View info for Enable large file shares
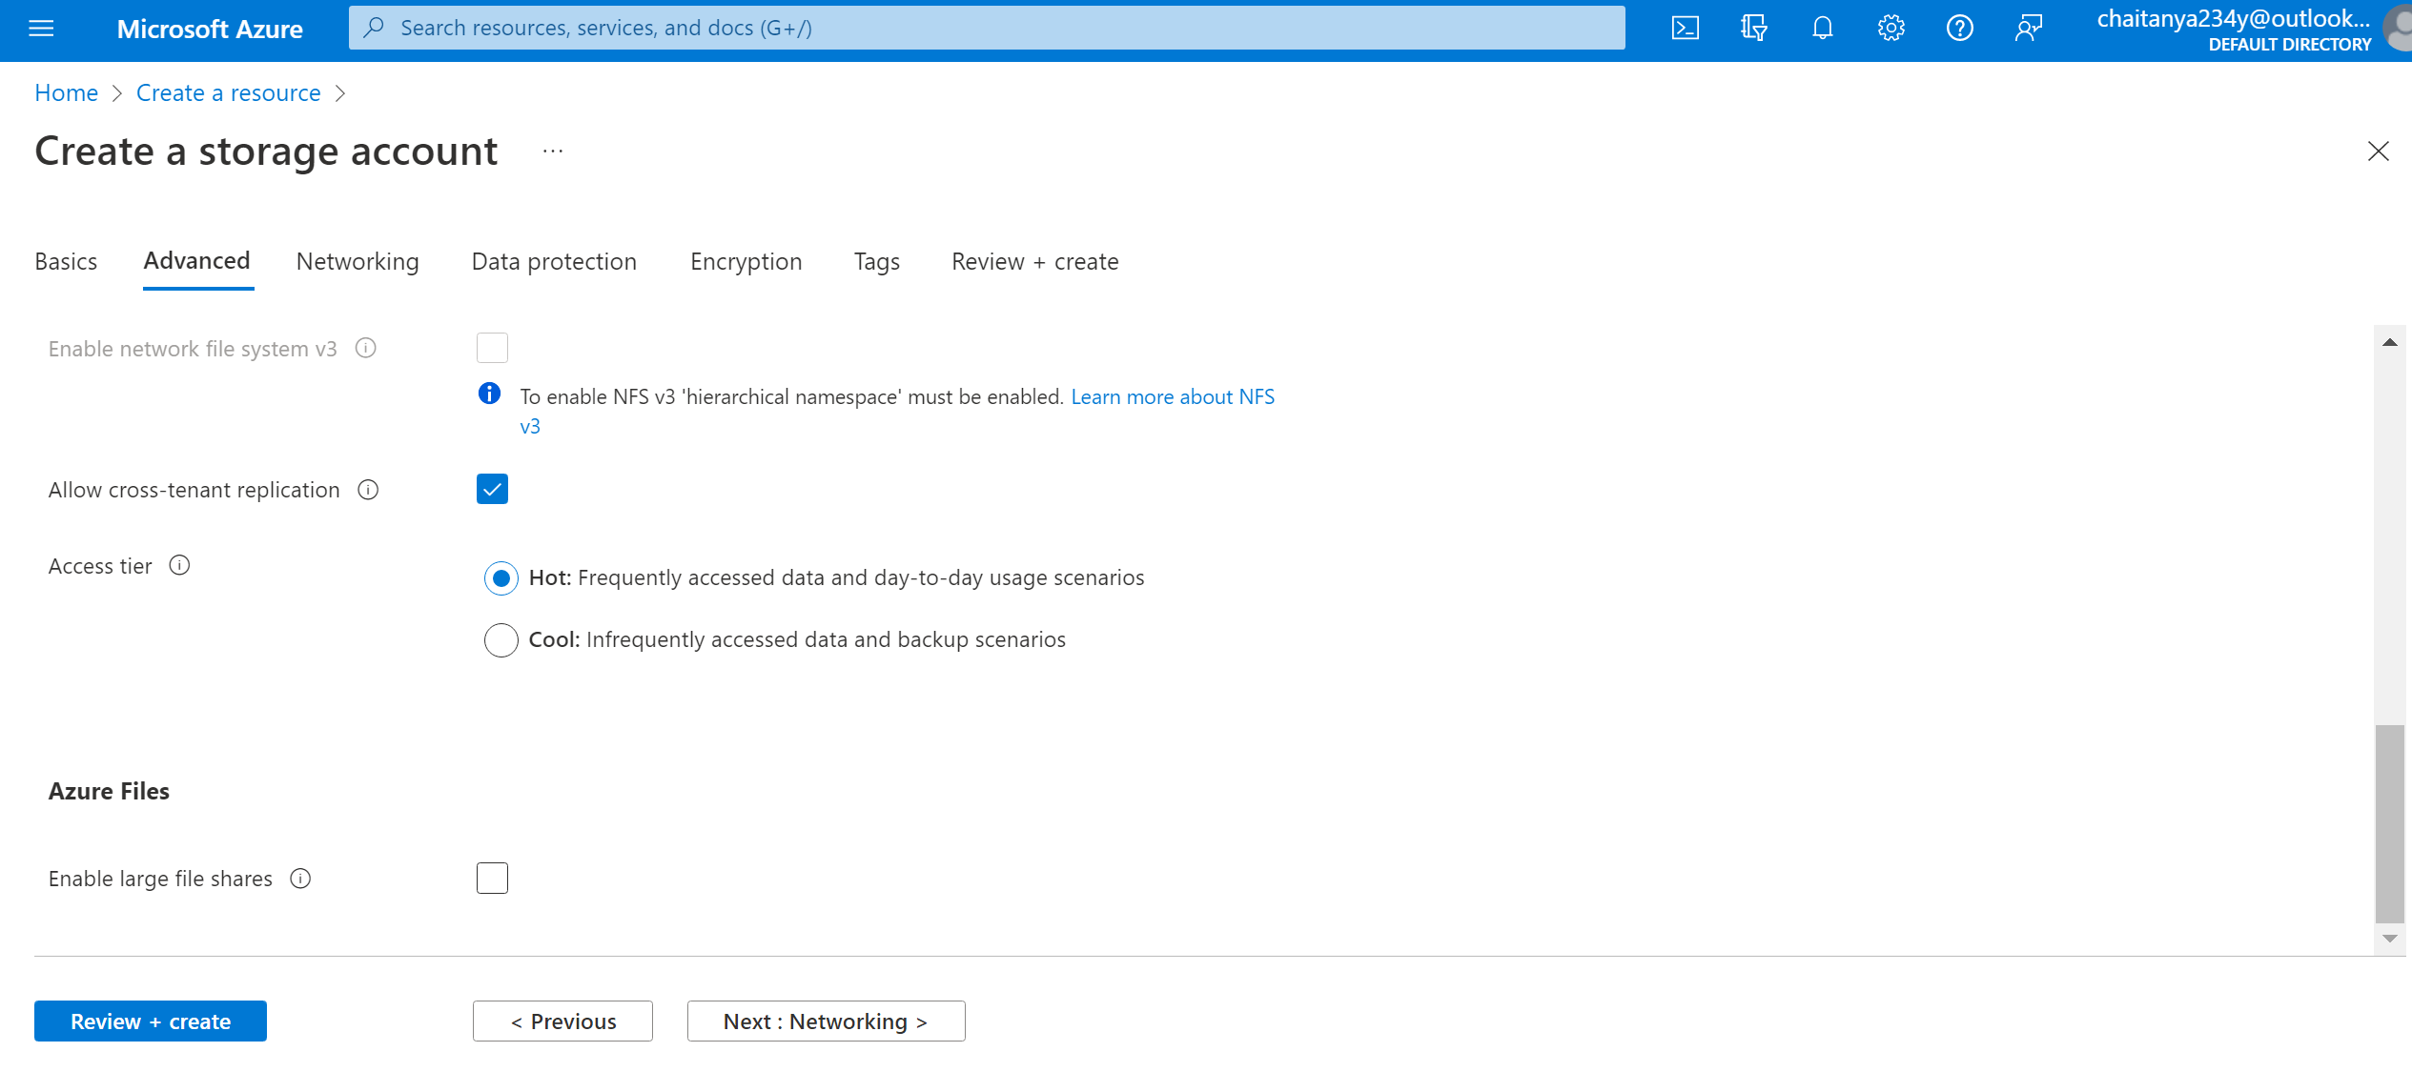 pos(300,878)
